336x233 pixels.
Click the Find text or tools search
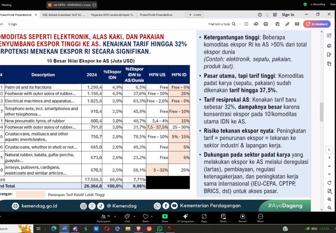click(x=222, y=24)
